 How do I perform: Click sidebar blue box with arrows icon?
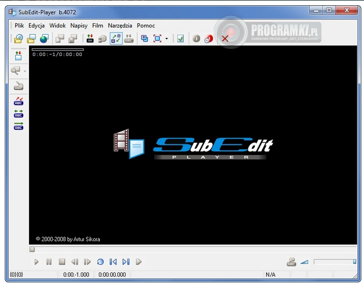(18, 56)
